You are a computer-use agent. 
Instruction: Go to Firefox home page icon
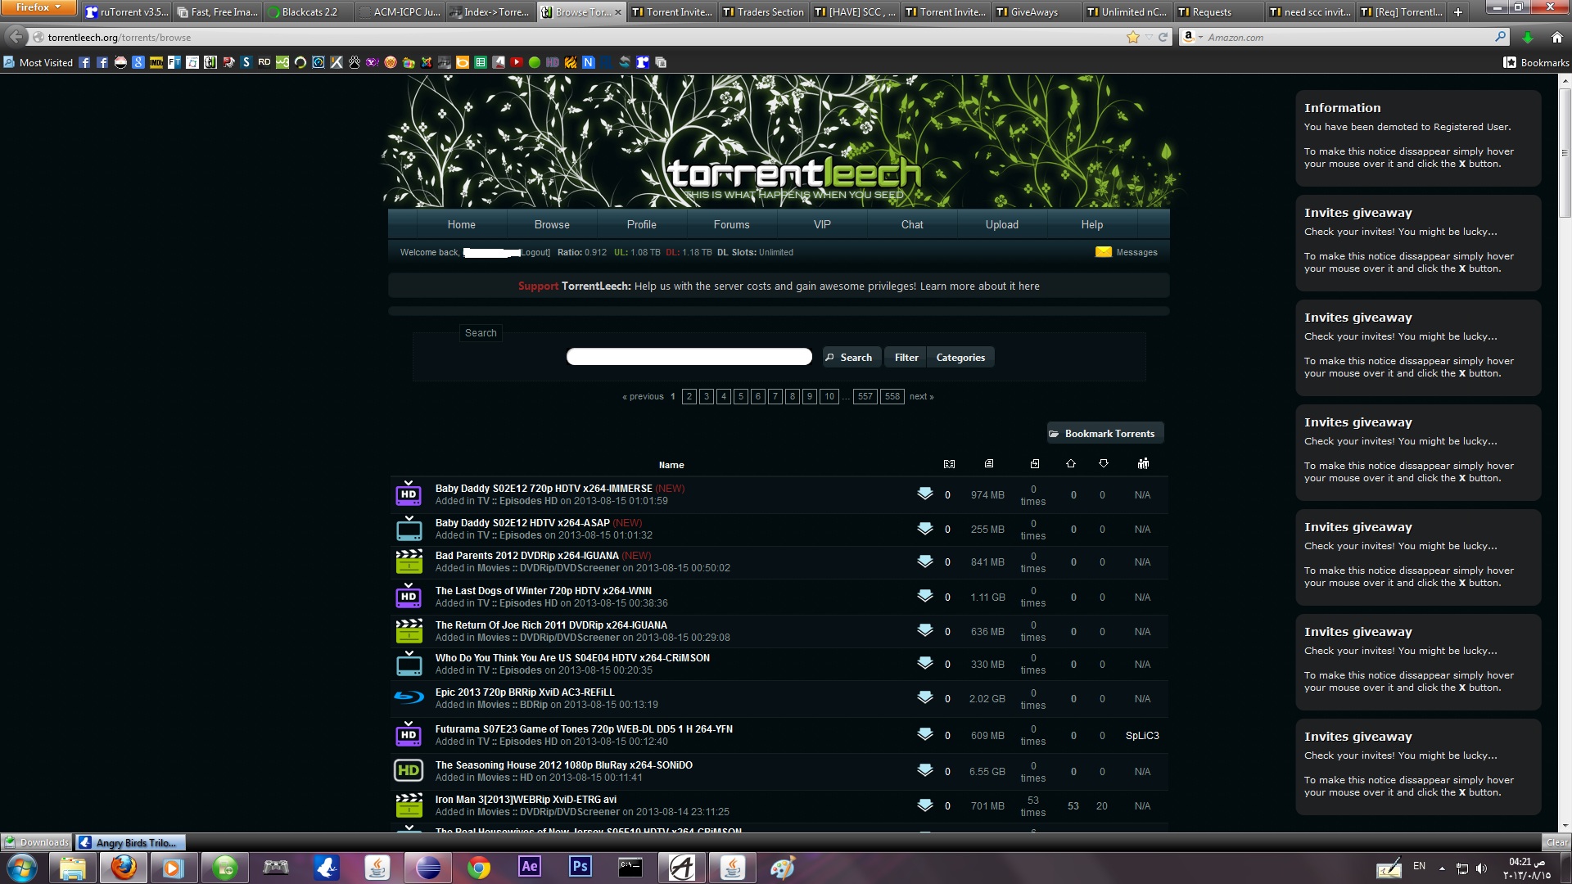click(1556, 37)
